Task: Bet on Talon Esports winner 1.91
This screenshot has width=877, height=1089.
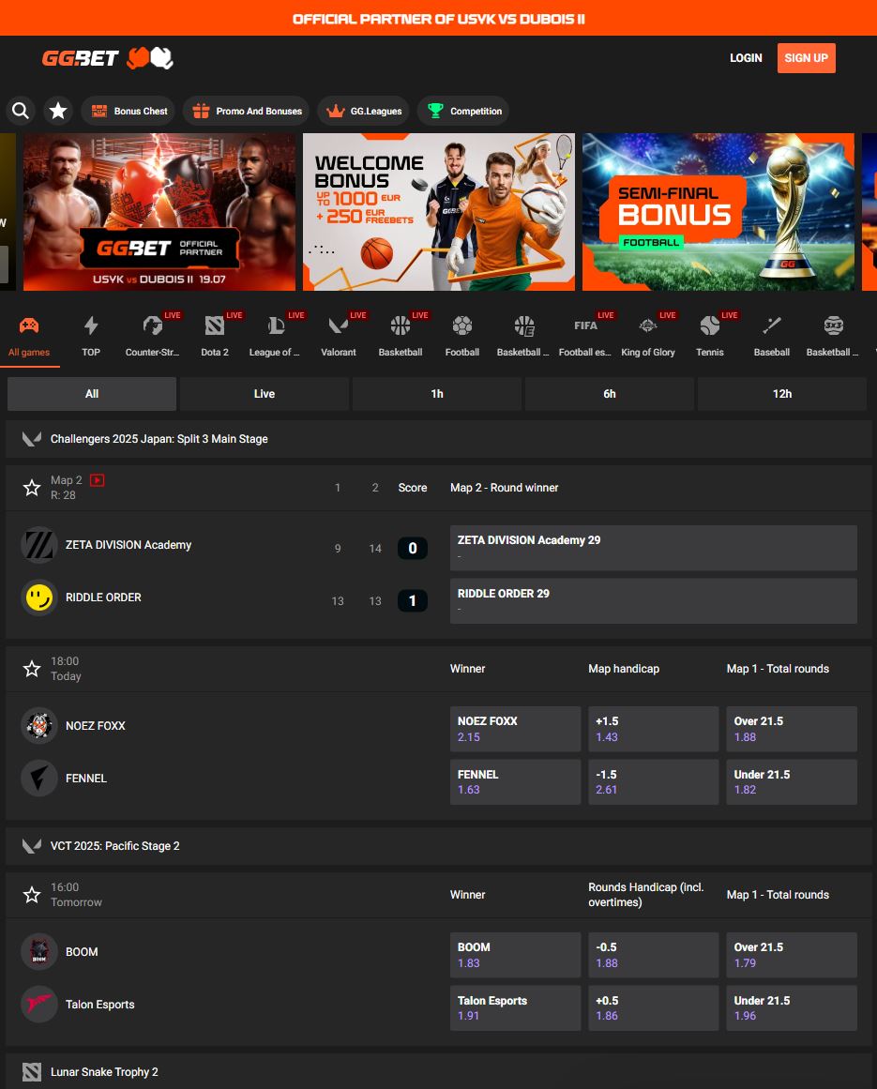Action: (x=515, y=1007)
